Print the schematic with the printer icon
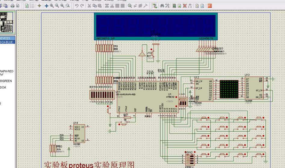 [x=13, y=6]
